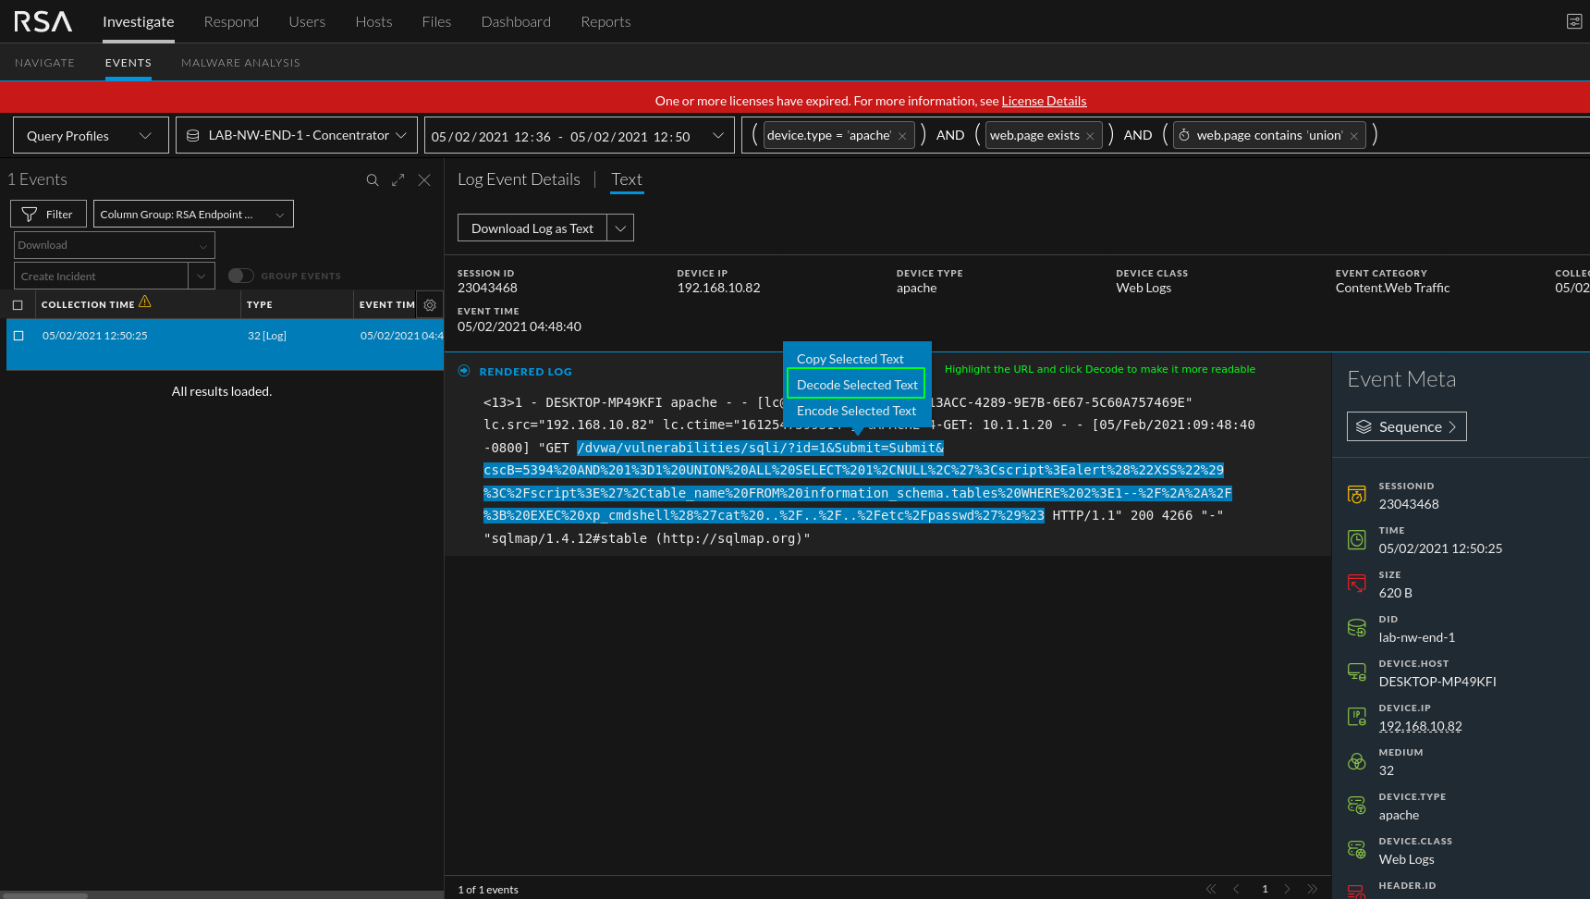Open the Query Profiles dropdown
The width and height of the screenshot is (1590, 899).
(90, 135)
